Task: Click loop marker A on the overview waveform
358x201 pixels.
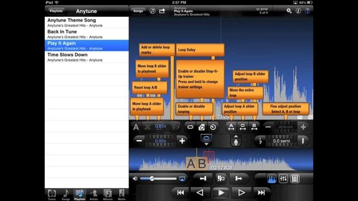Action: tap(191, 164)
